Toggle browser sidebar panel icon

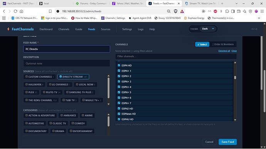[233, 11]
